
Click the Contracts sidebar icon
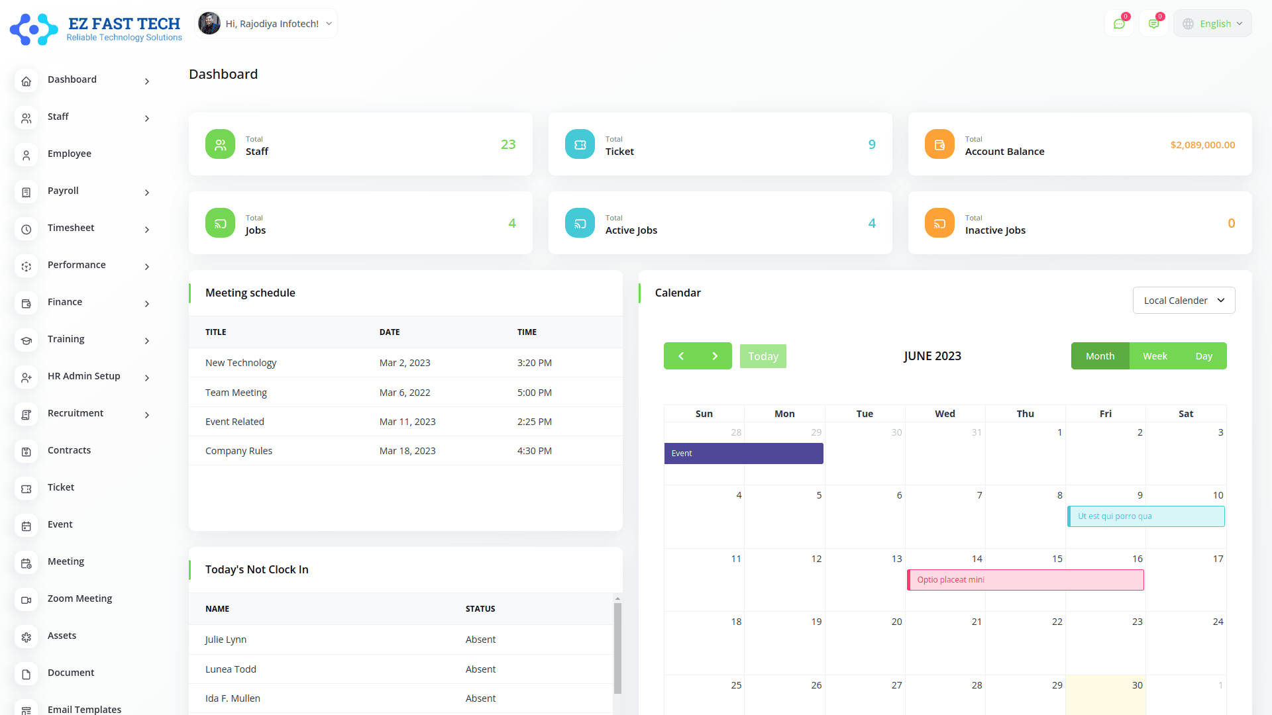pos(26,452)
